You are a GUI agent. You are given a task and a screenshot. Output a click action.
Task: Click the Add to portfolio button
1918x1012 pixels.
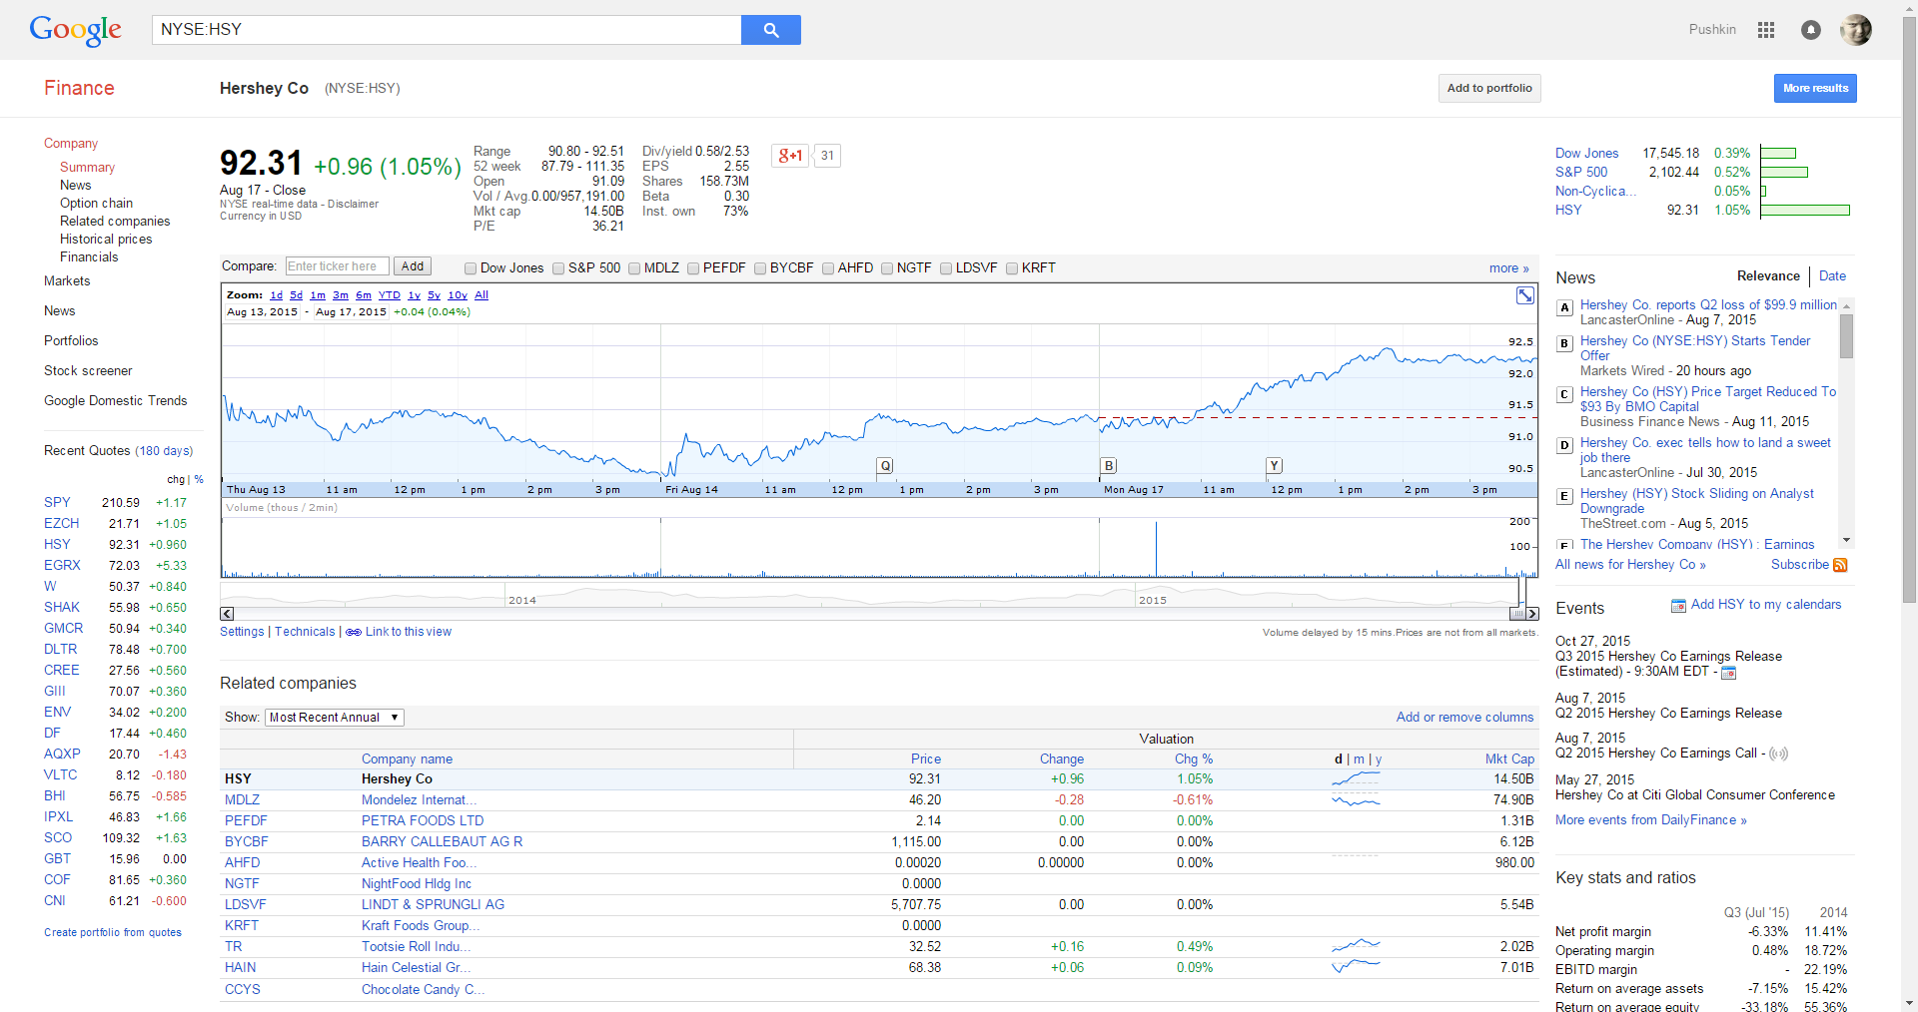tap(1489, 88)
